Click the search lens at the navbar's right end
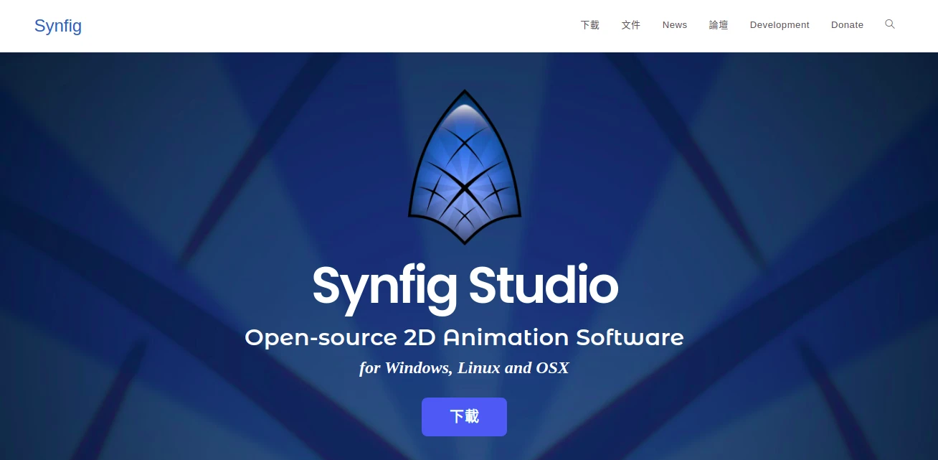Screen dimensions: 938x460 [x=890, y=24]
